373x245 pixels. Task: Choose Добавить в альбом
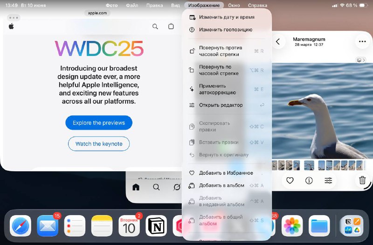pyautogui.click(x=227, y=185)
